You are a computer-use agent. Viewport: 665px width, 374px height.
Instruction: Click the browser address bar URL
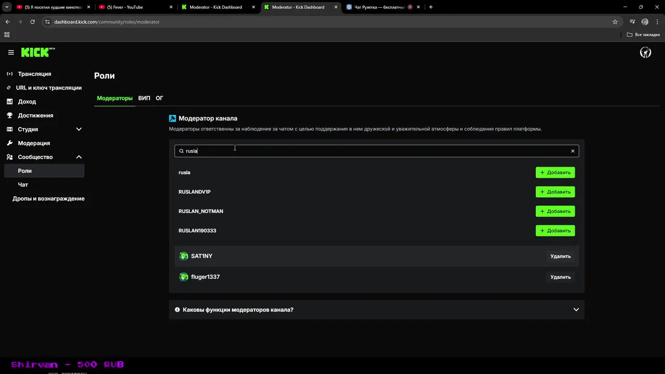[x=107, y=22]
